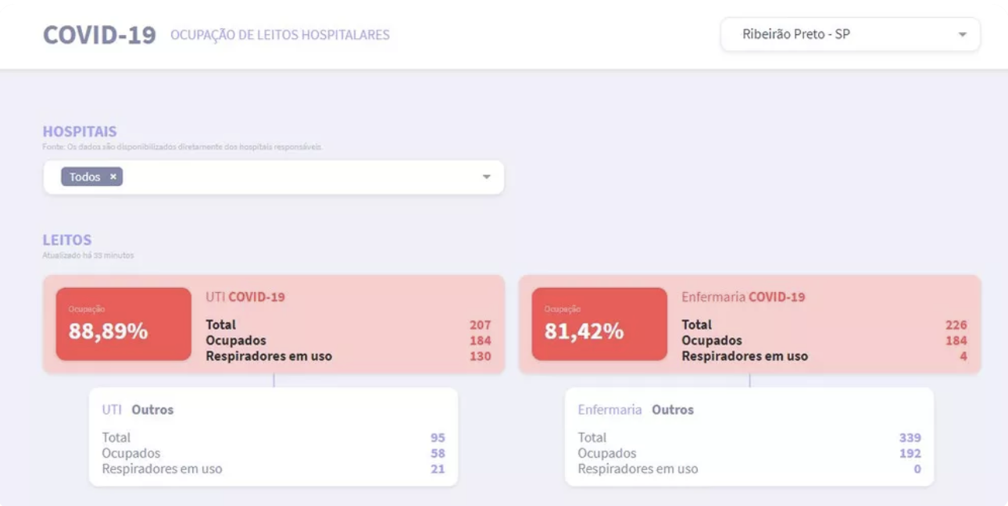Screen dimensions: 1008x506
Task: Open the city selector chevron arrow
Action: [x=963, y=34]
